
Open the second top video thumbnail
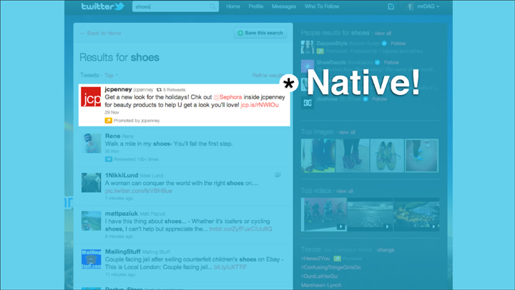[x=370, y=214]
